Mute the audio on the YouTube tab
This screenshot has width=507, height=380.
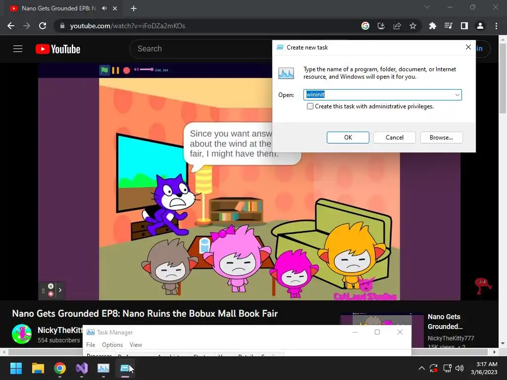pyautogui.click(x=104, y=8)
